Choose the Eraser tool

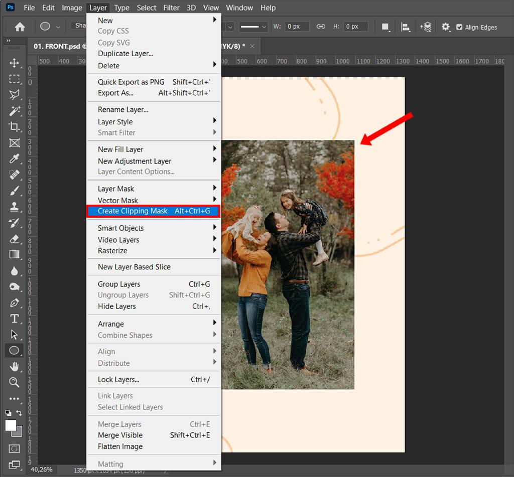[14, 239]
